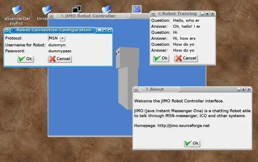This screenshot has height=162, width=258.
Task: Minimize the Robot Training window
Action: (x=202, y=14)
